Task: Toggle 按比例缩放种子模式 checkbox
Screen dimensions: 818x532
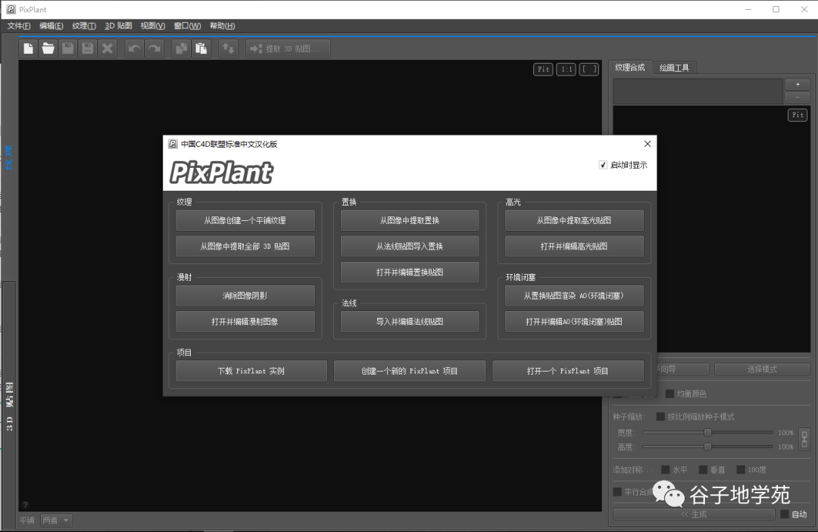Action: tap(660, 416)
